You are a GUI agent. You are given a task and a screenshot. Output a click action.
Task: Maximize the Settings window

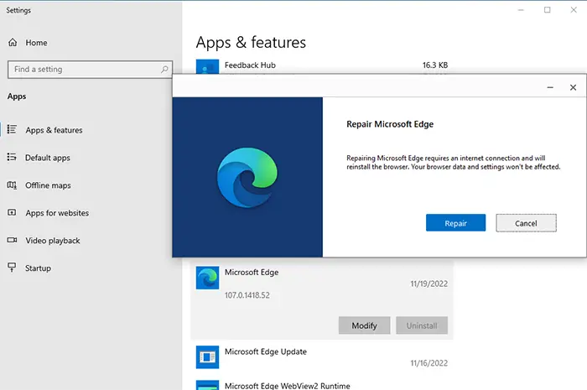click(x=548, y=10)
